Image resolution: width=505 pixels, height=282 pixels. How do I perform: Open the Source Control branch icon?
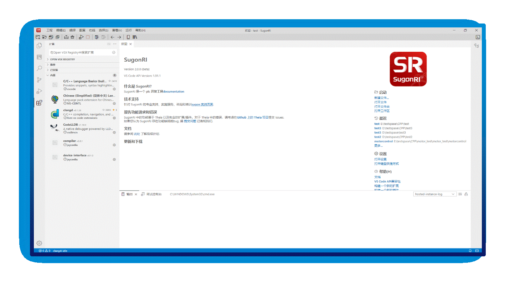tap(39, 80)
